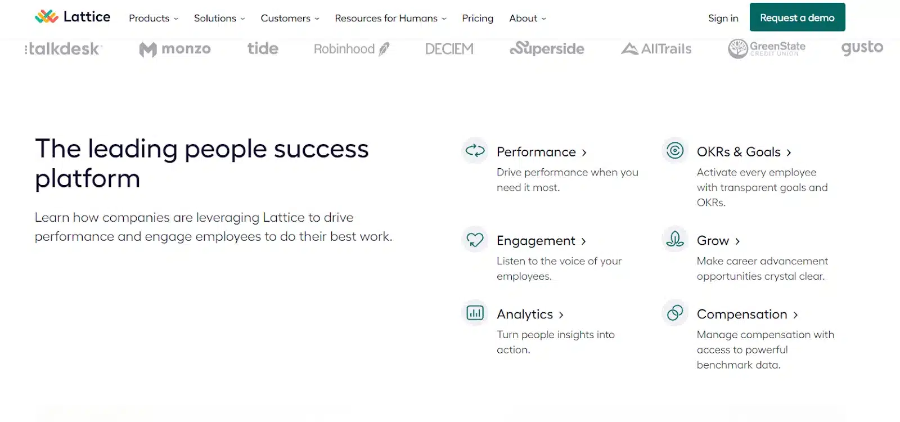Click the Lattice logo icon

47,17
